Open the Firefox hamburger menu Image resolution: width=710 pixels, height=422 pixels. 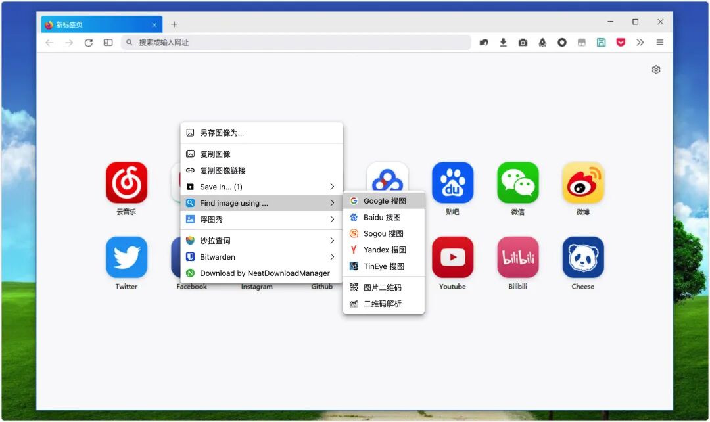coord(660,43)
